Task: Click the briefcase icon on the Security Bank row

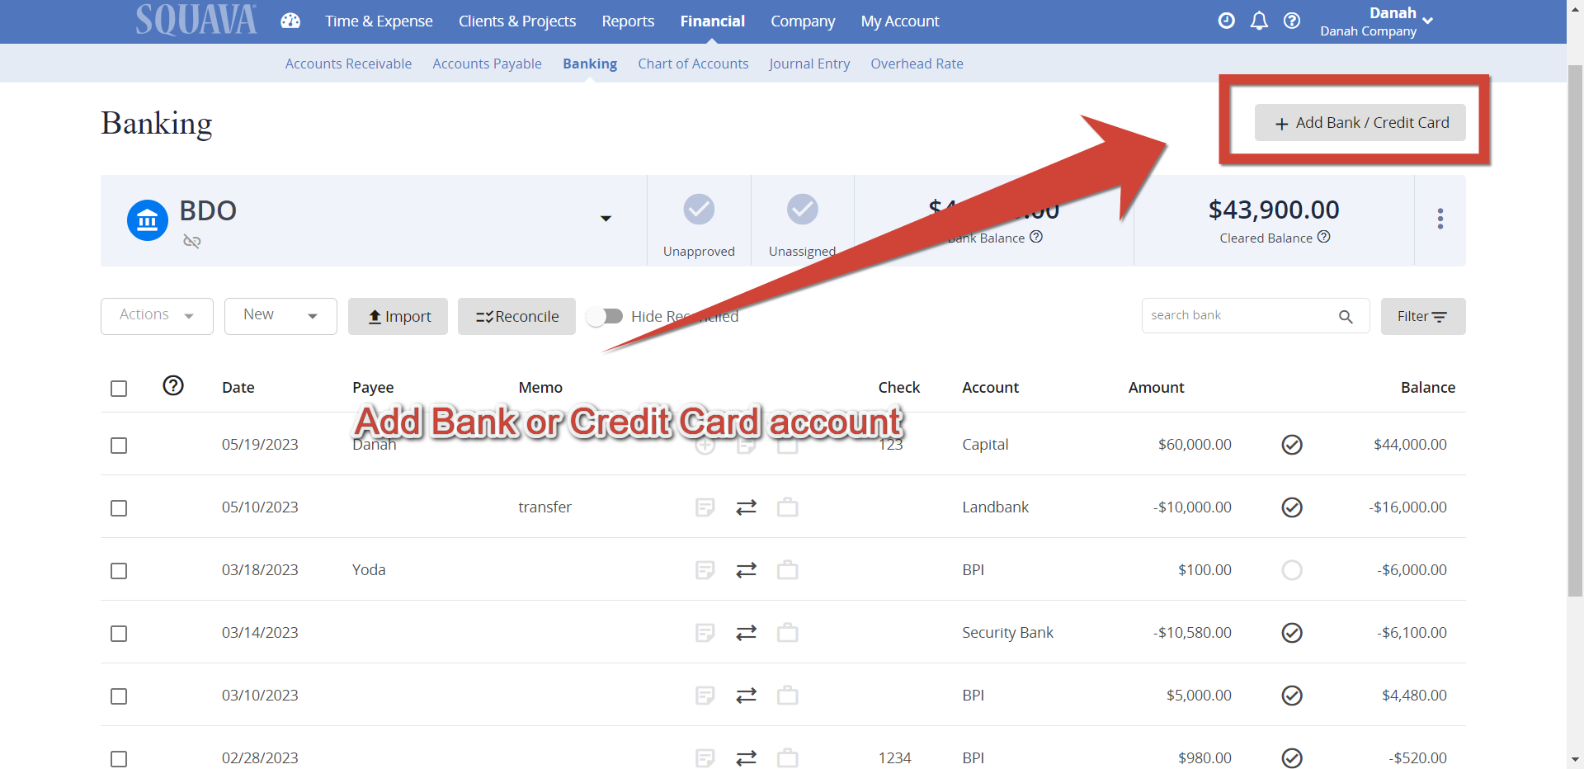Action: pos(788,633)
